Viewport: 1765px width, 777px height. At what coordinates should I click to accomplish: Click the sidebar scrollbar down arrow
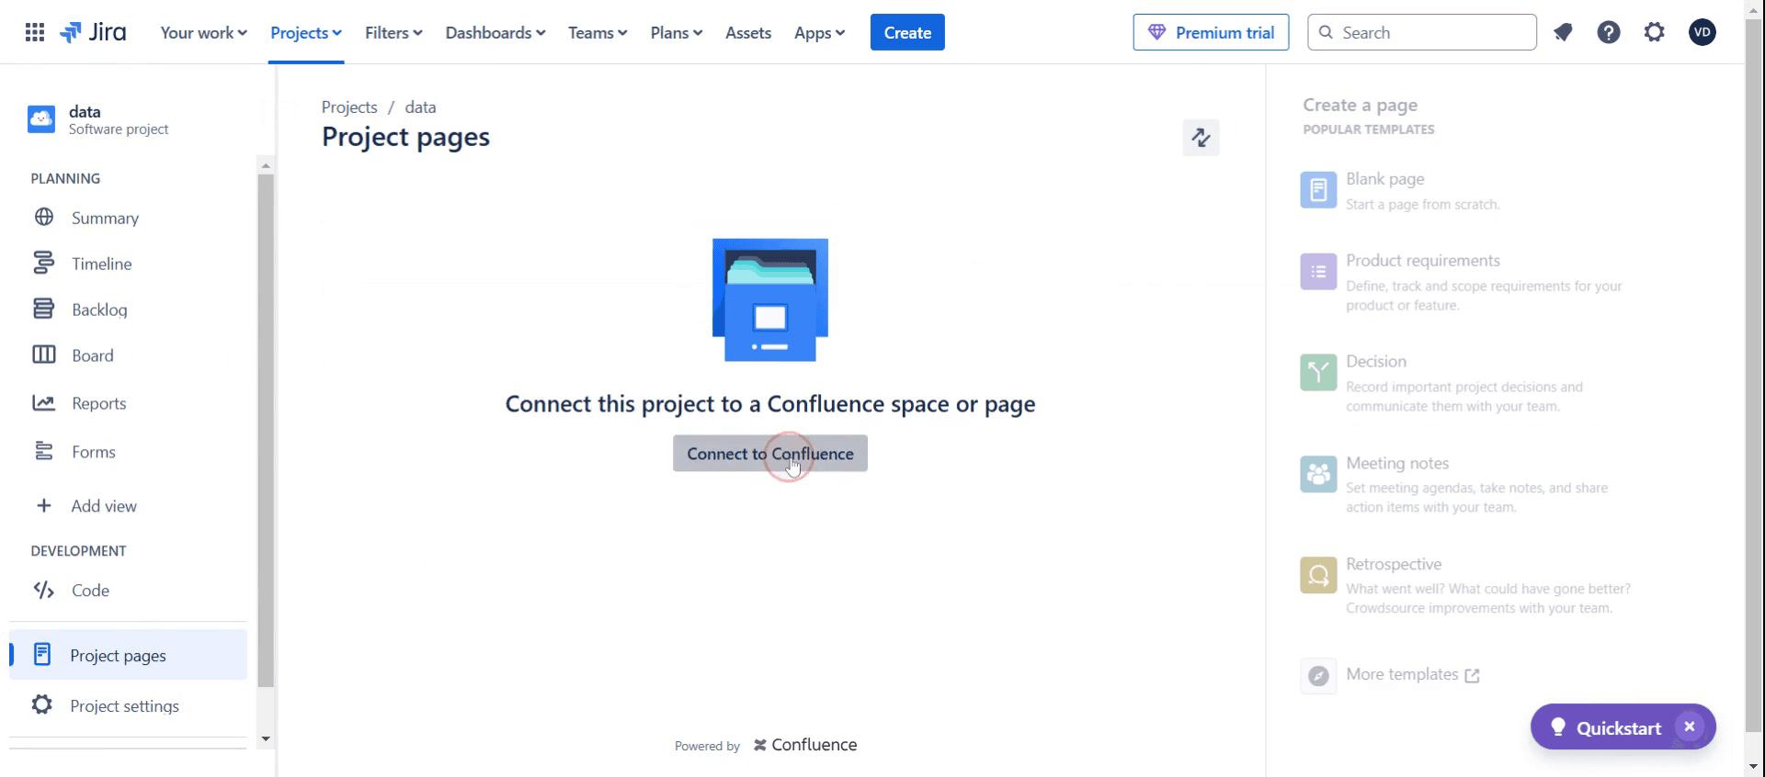tap(266, 739)
